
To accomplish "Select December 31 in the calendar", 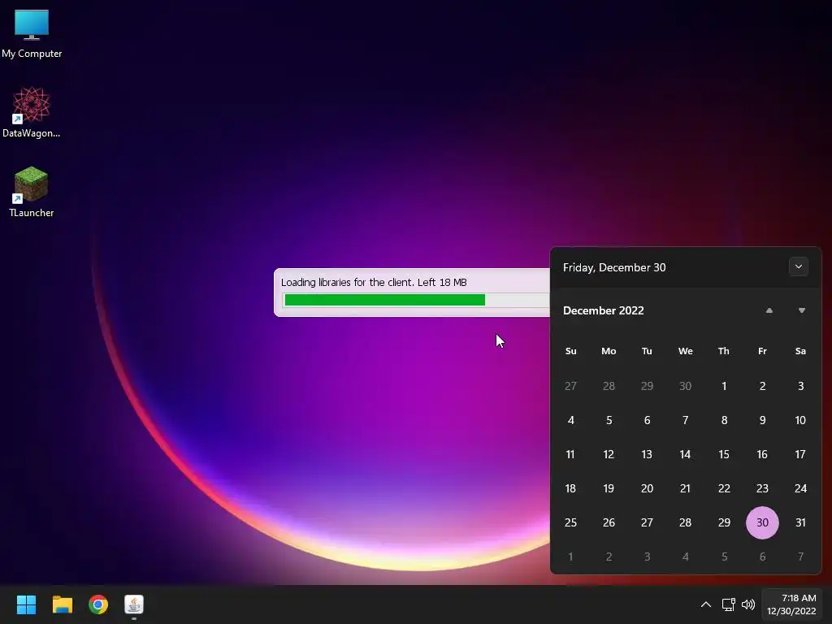I will [x=800, y=522].
